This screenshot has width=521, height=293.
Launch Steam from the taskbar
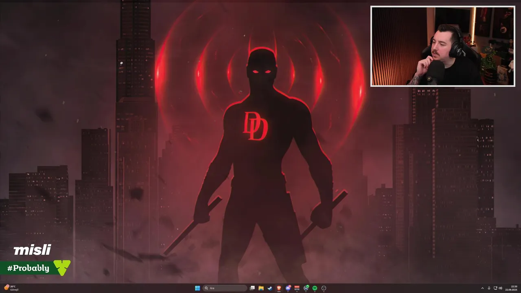[x=270, y=288]
